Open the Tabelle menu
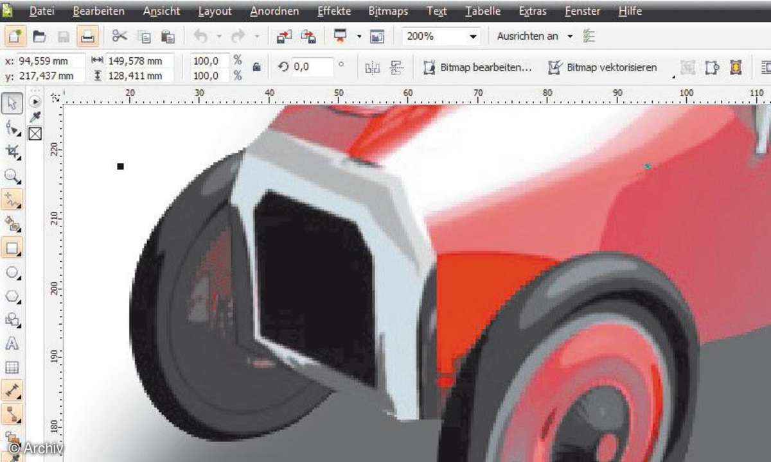The width and height of the screenshot is (771, 462). click(483, 12)
